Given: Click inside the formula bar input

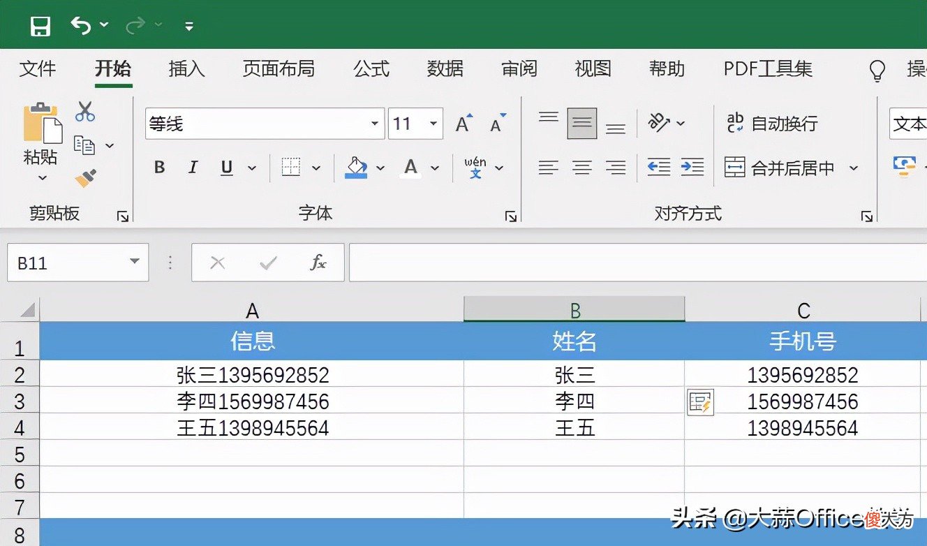Looking at the screenshot, I should tap(638, 263).
